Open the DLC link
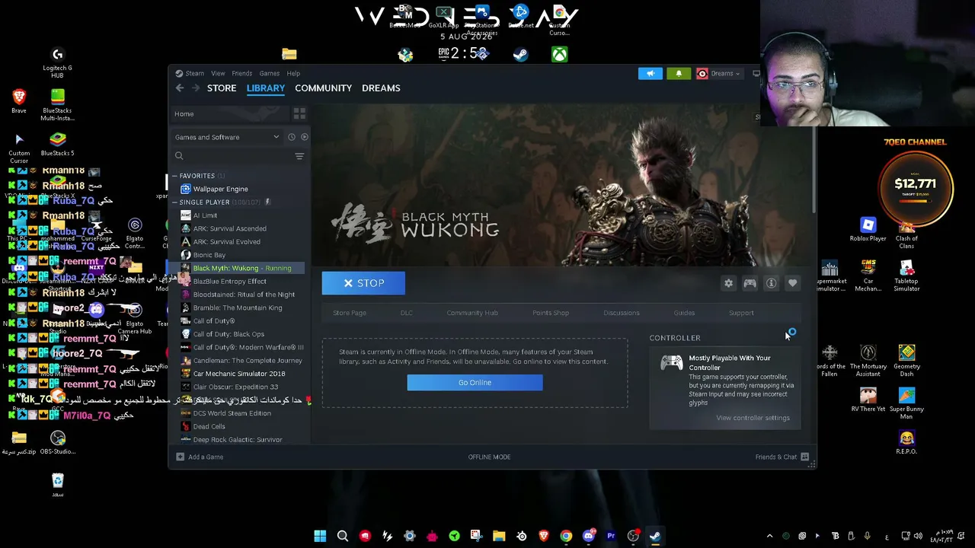Screen dimensions: 975x548 [x=407, y=313]
